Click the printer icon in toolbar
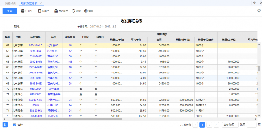Image resolution: width=262 pixels, height=129 pixels. 23,11
